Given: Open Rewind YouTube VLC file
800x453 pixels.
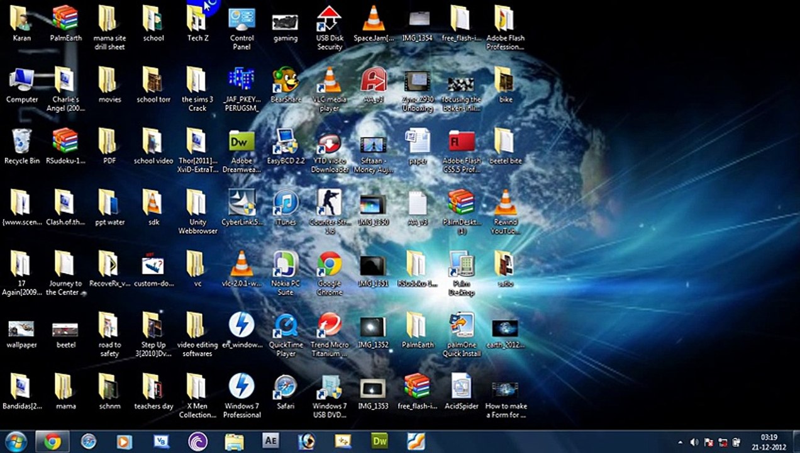Looking at the screenshot, I should pyautogui.click(x=505, y=213).
